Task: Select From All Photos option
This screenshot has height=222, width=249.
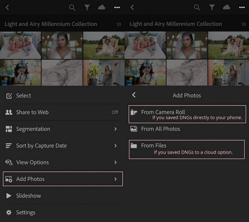Action: point(160,129)
